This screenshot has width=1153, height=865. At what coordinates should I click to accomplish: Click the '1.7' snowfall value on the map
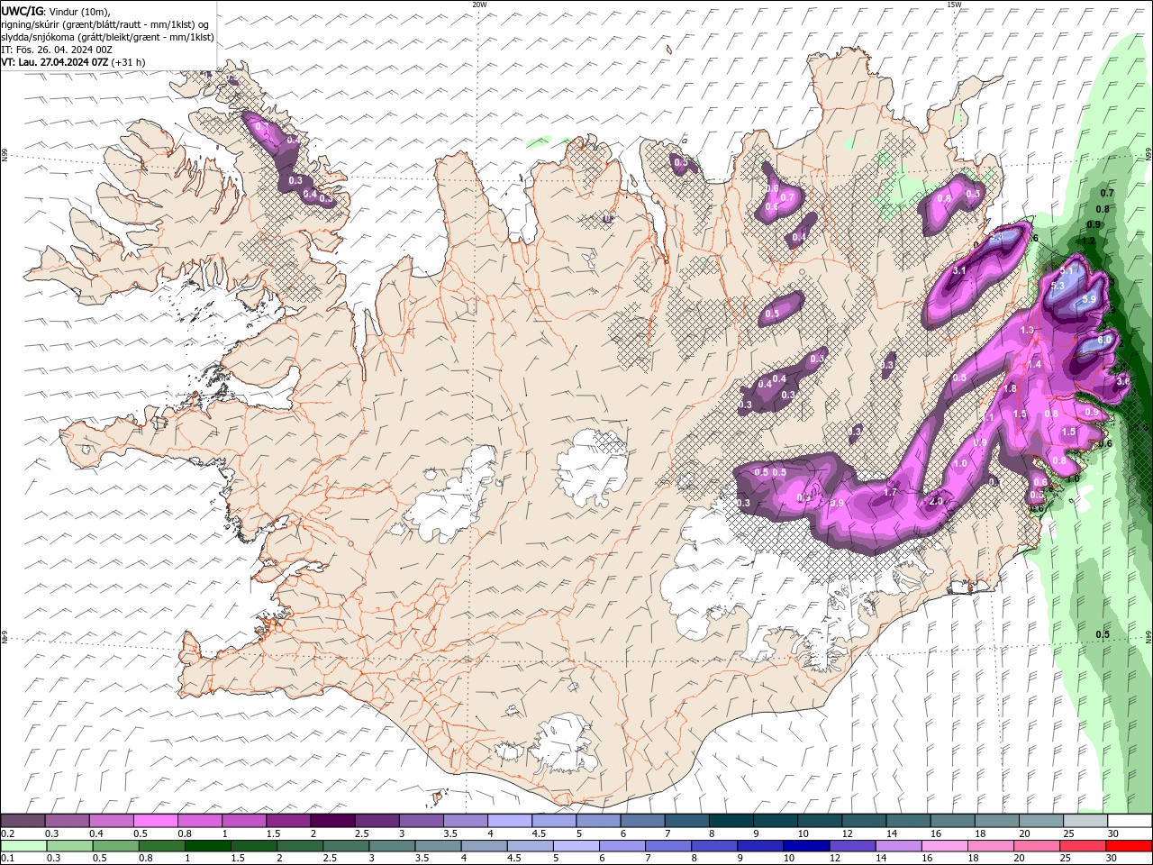click(890, 492)
